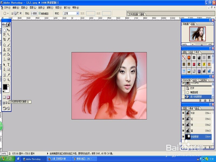Open the Styles panel flyout menu
Image resolution: width=216 pixels, height=162 pixels.
[212, 52]
